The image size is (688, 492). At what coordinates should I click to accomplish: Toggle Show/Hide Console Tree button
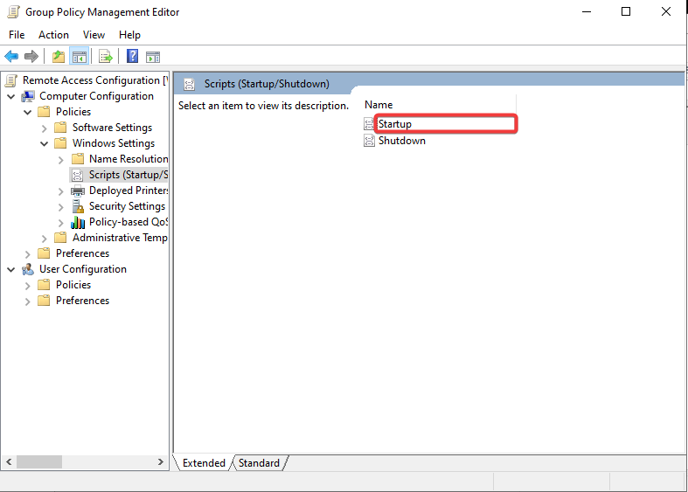(80, 57)
